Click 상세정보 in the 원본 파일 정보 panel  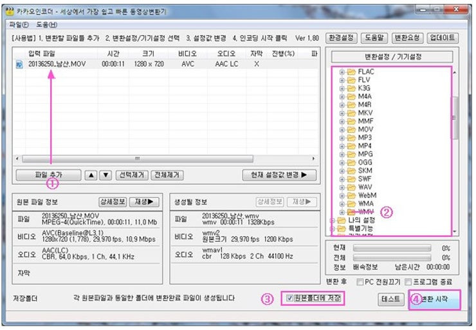tap(113, 202)
